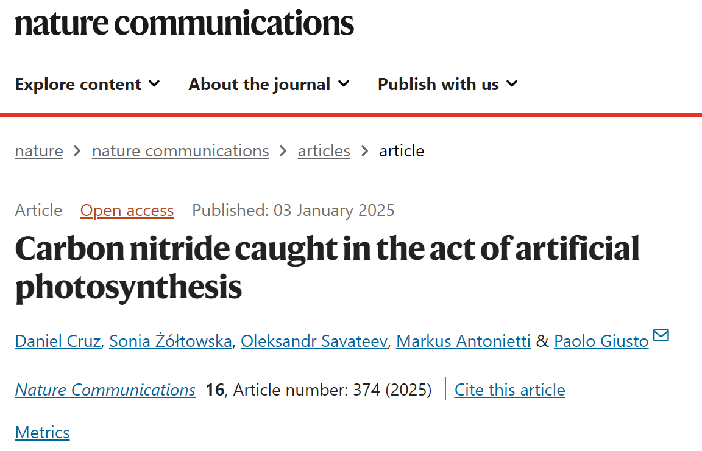
Task: Click Cite this article
Action: point(510,390)
